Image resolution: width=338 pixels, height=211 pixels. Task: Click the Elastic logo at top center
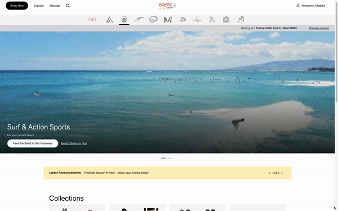pos(167,6)
